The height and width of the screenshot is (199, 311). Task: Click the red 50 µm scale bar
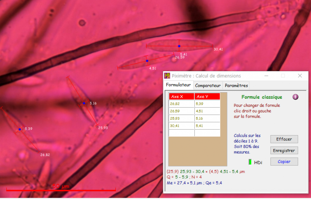[x=61, y=190]
